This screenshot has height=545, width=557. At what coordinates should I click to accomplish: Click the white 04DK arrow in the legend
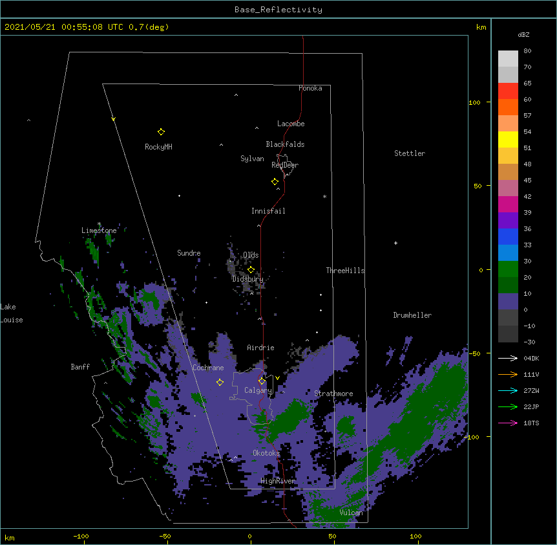point(508,358)
